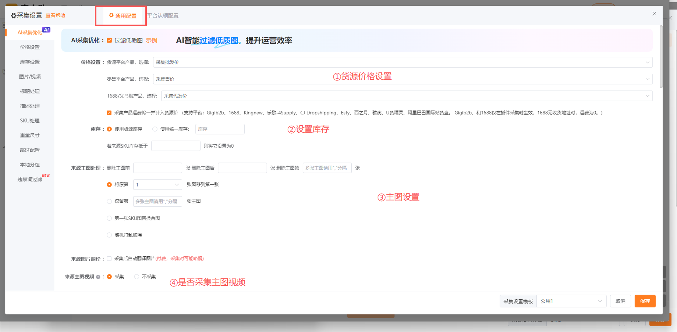Open the 示例 link

coord(151,40)
